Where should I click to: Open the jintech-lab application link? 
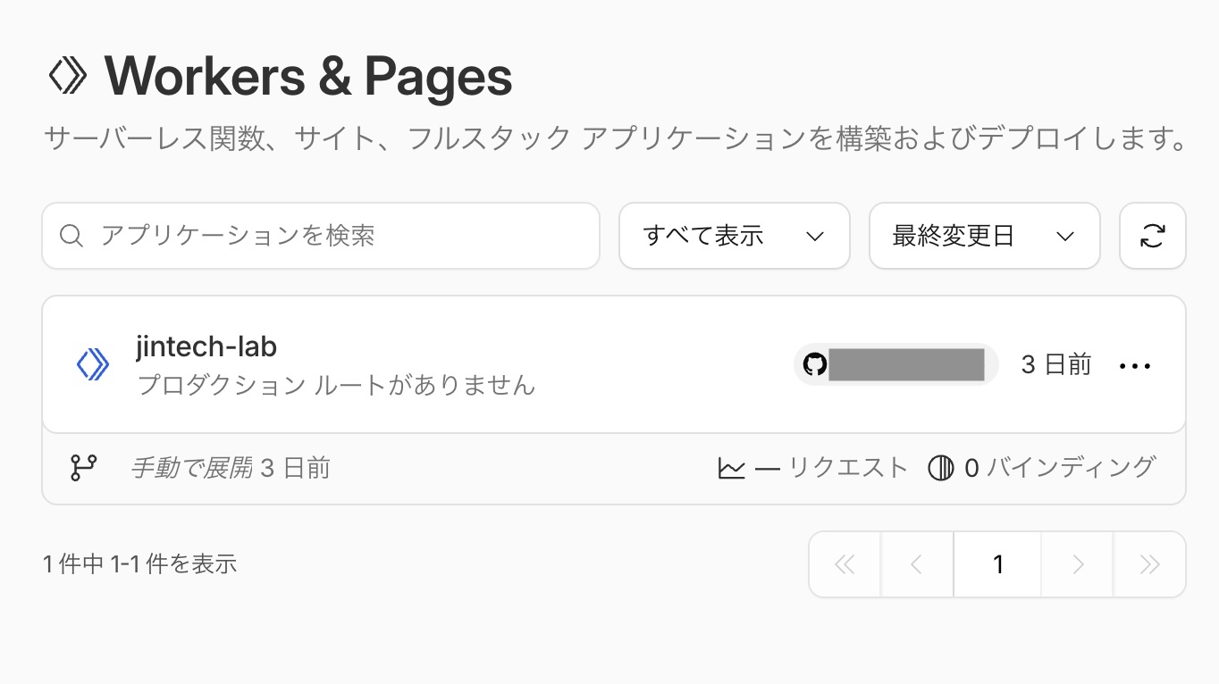tap(206, 346)
